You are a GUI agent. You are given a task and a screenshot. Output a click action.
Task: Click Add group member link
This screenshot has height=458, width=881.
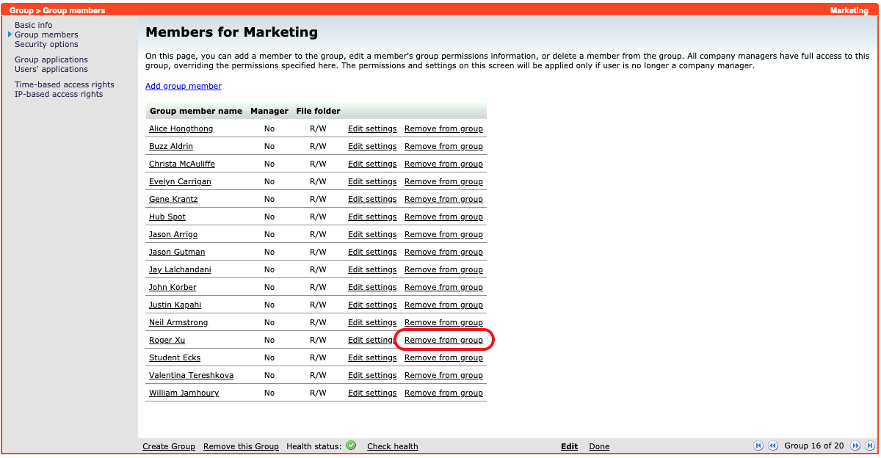point(184,86)
